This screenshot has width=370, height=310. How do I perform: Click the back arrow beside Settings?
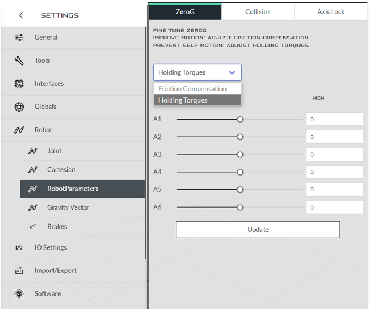point(21,15)
